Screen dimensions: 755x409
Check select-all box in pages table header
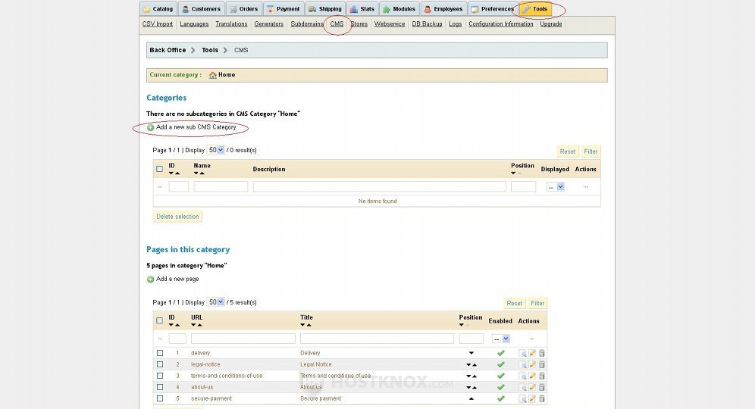(159, 320)
